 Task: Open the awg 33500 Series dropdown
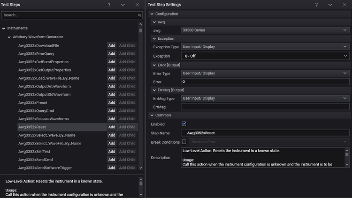(265, 30)
